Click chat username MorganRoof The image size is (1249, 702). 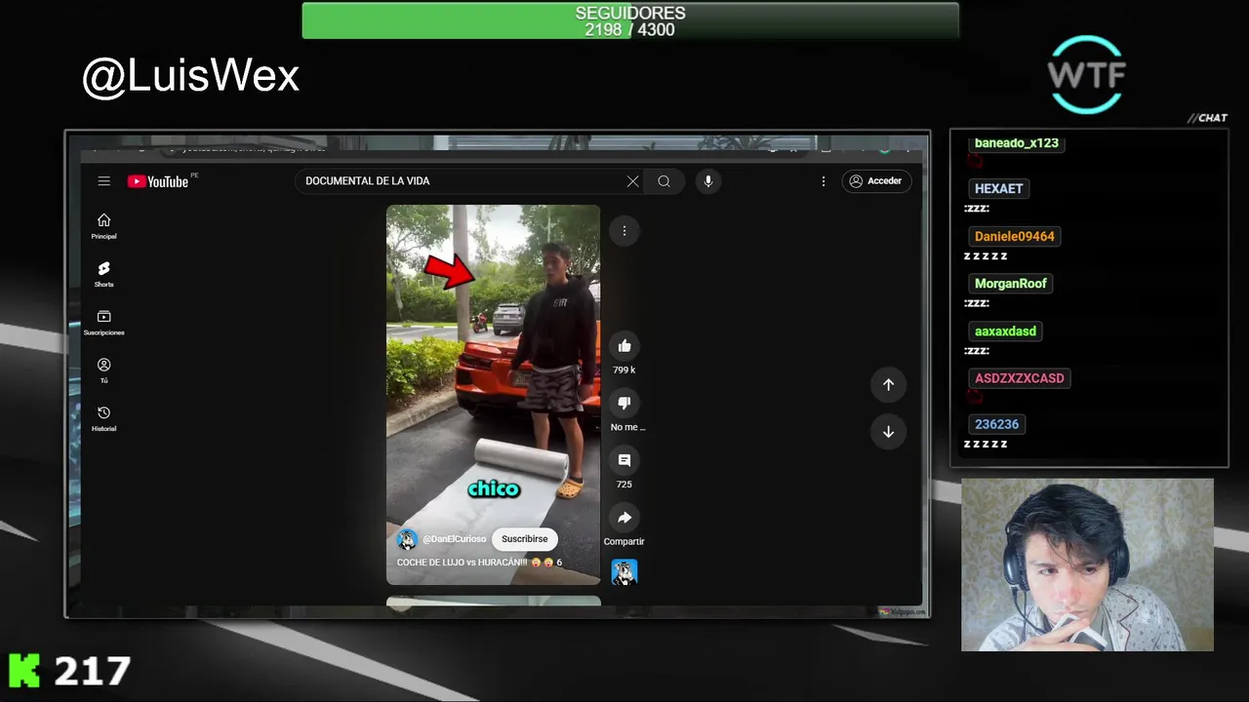point(1010,284)
